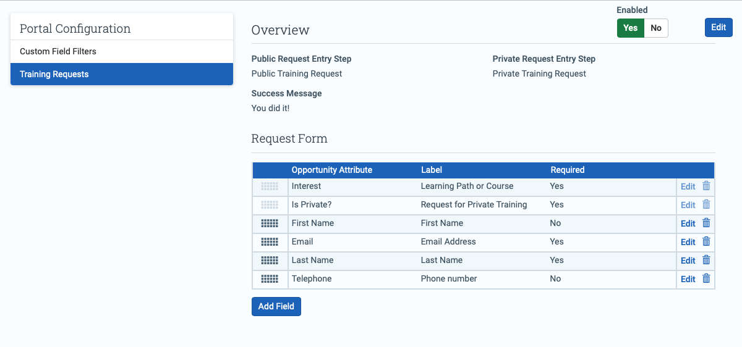The width and height of the screenshot is (742, 347).
Task: Click the Edit button for Overview
Action: click(x=719, y=27)
